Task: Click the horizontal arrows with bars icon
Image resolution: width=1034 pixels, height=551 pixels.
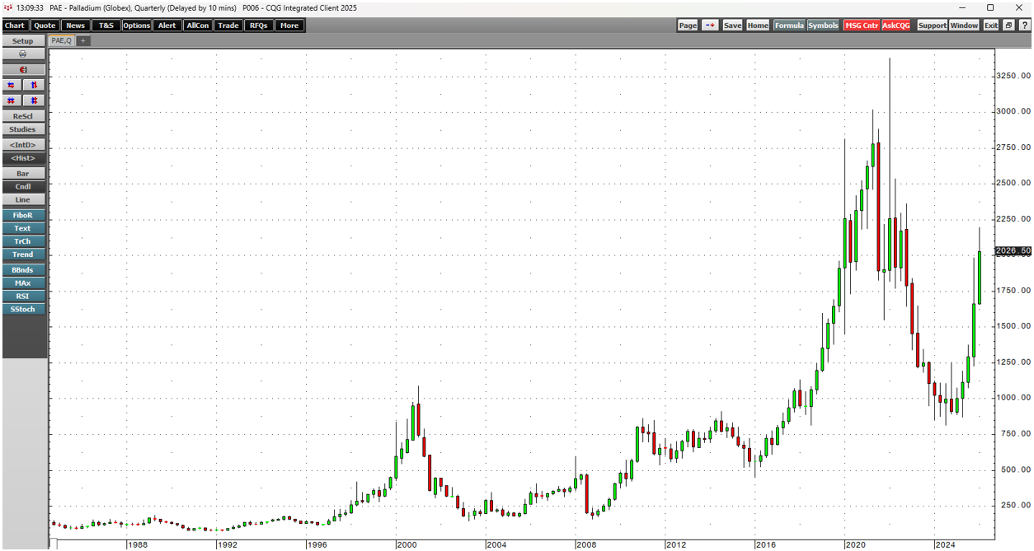Action: click(x=12, y=100)
